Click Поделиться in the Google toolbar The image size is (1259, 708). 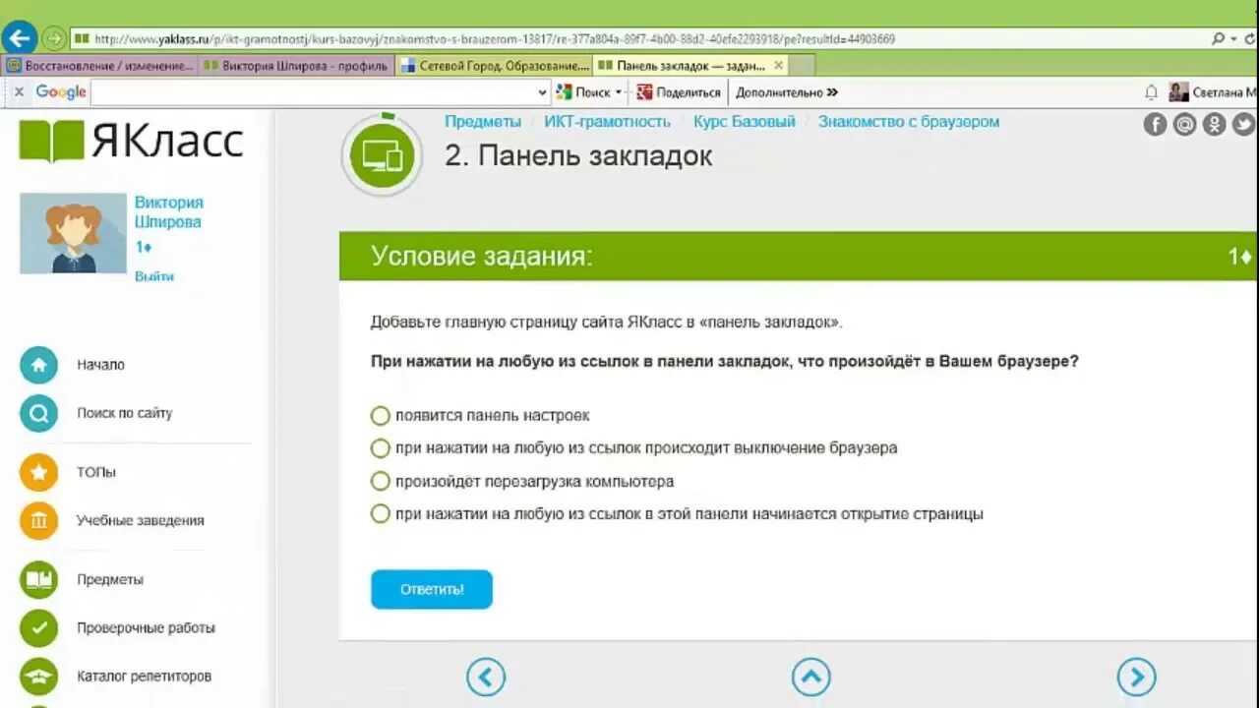pos(679,92)
